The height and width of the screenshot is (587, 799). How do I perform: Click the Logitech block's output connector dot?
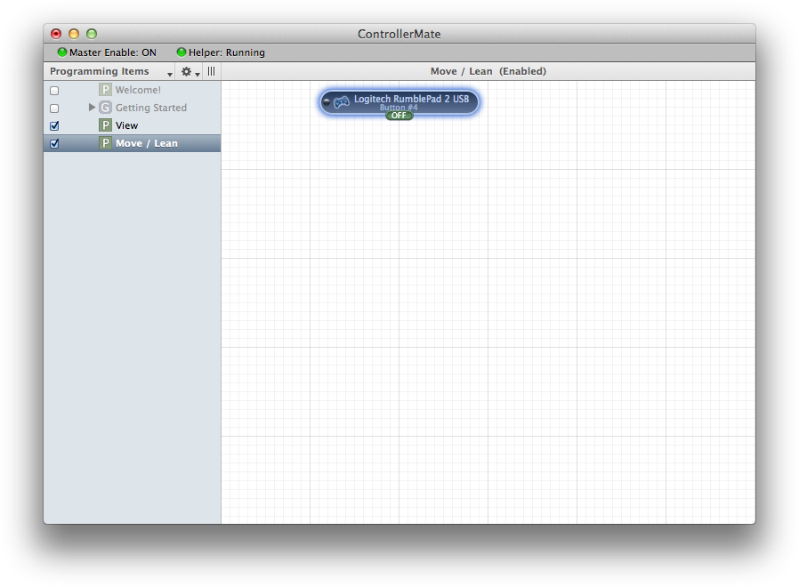[327, 102]
